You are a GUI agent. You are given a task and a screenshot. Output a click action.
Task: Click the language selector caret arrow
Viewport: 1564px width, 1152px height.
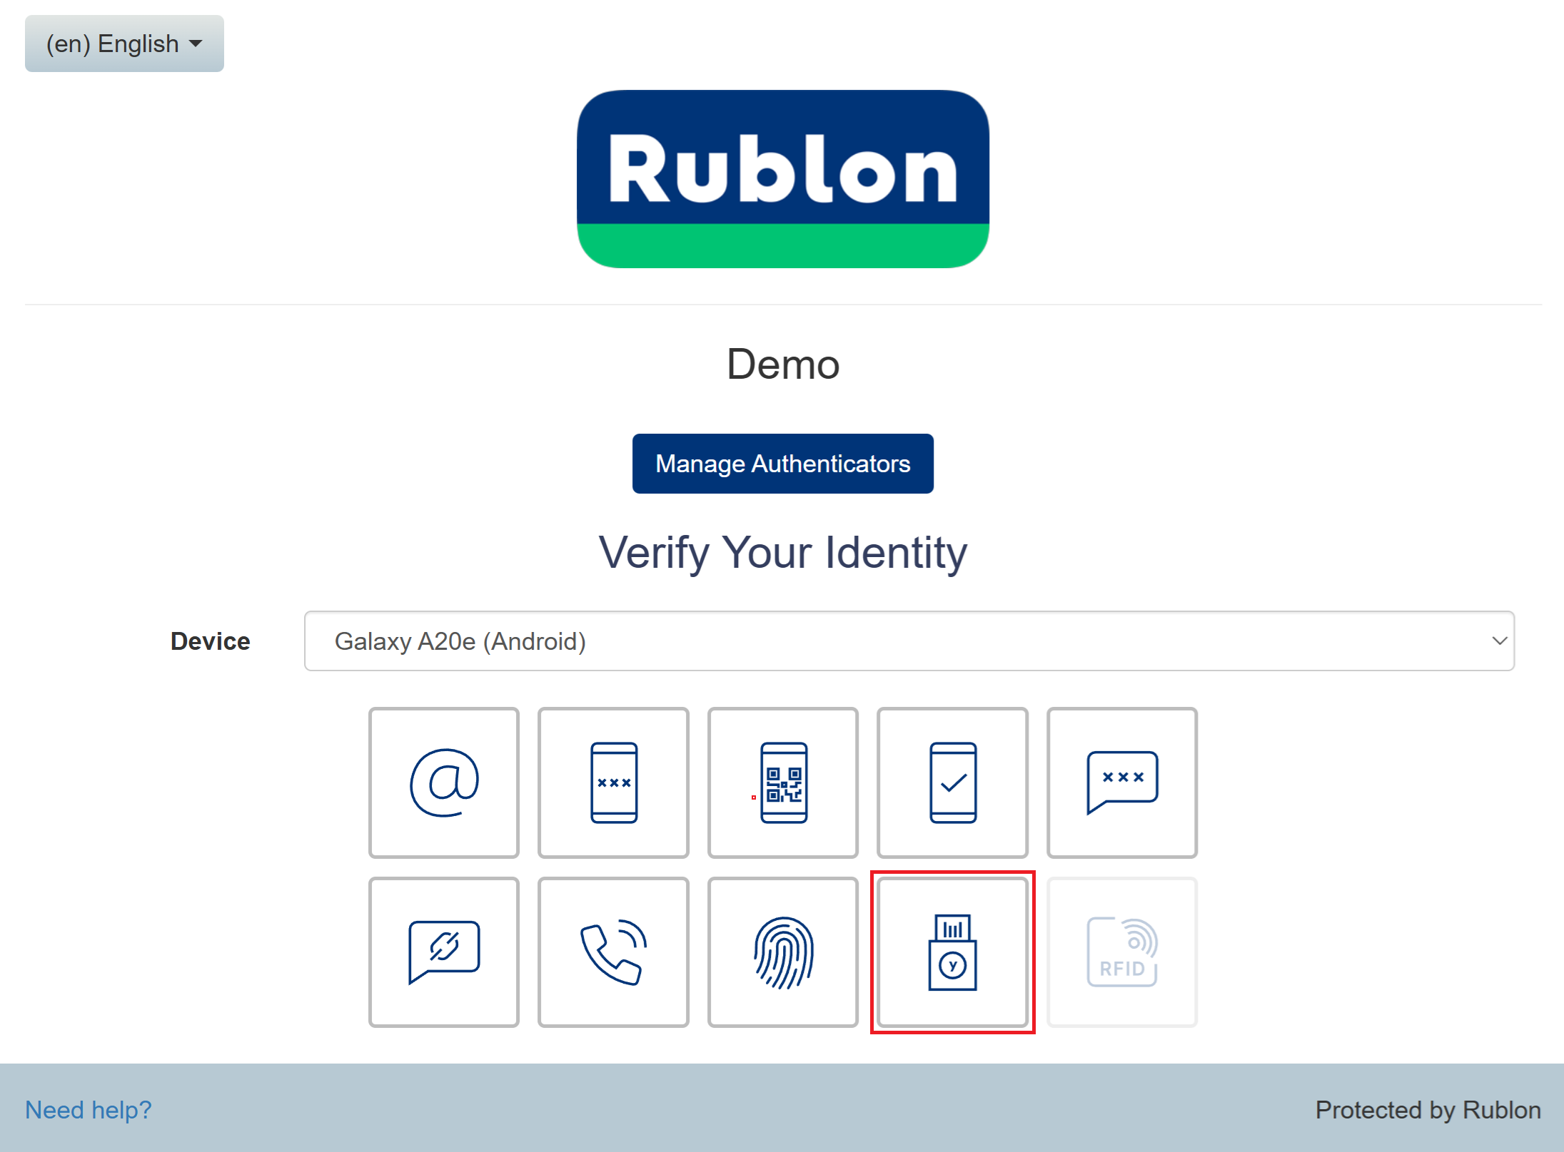(x=196, y=44)
